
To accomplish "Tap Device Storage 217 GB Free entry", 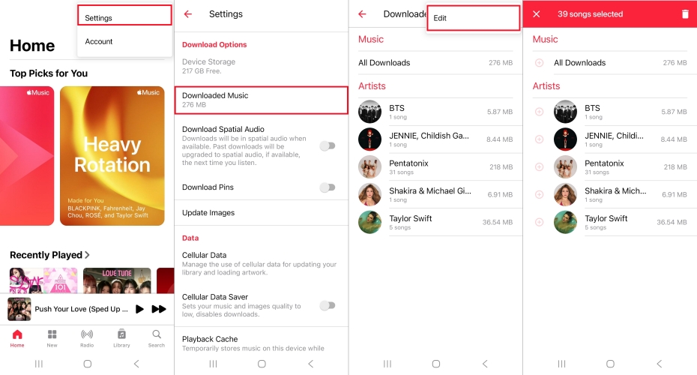I will click(x=262, y=66).
